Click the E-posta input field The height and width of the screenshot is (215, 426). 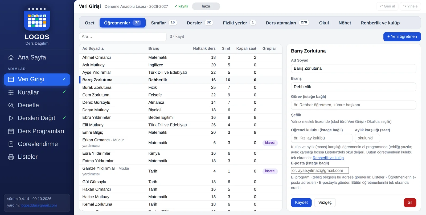coord(320,171)
